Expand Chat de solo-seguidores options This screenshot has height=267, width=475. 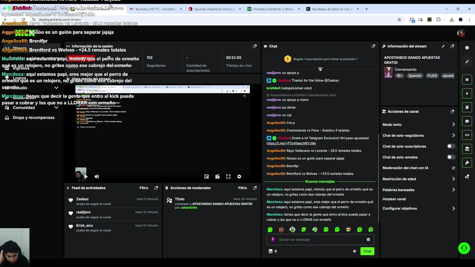tap(453, 135)
